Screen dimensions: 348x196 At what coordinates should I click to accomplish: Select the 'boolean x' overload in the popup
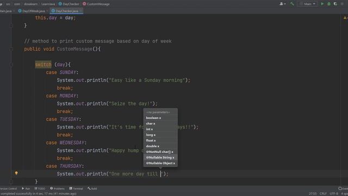point(160,118)
